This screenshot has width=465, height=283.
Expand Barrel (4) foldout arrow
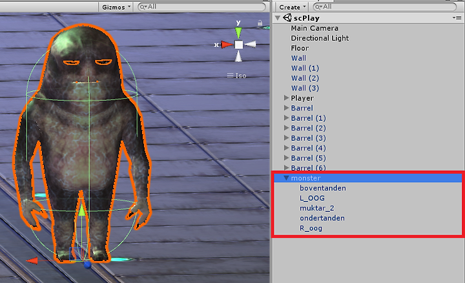[x=286, y=148]
